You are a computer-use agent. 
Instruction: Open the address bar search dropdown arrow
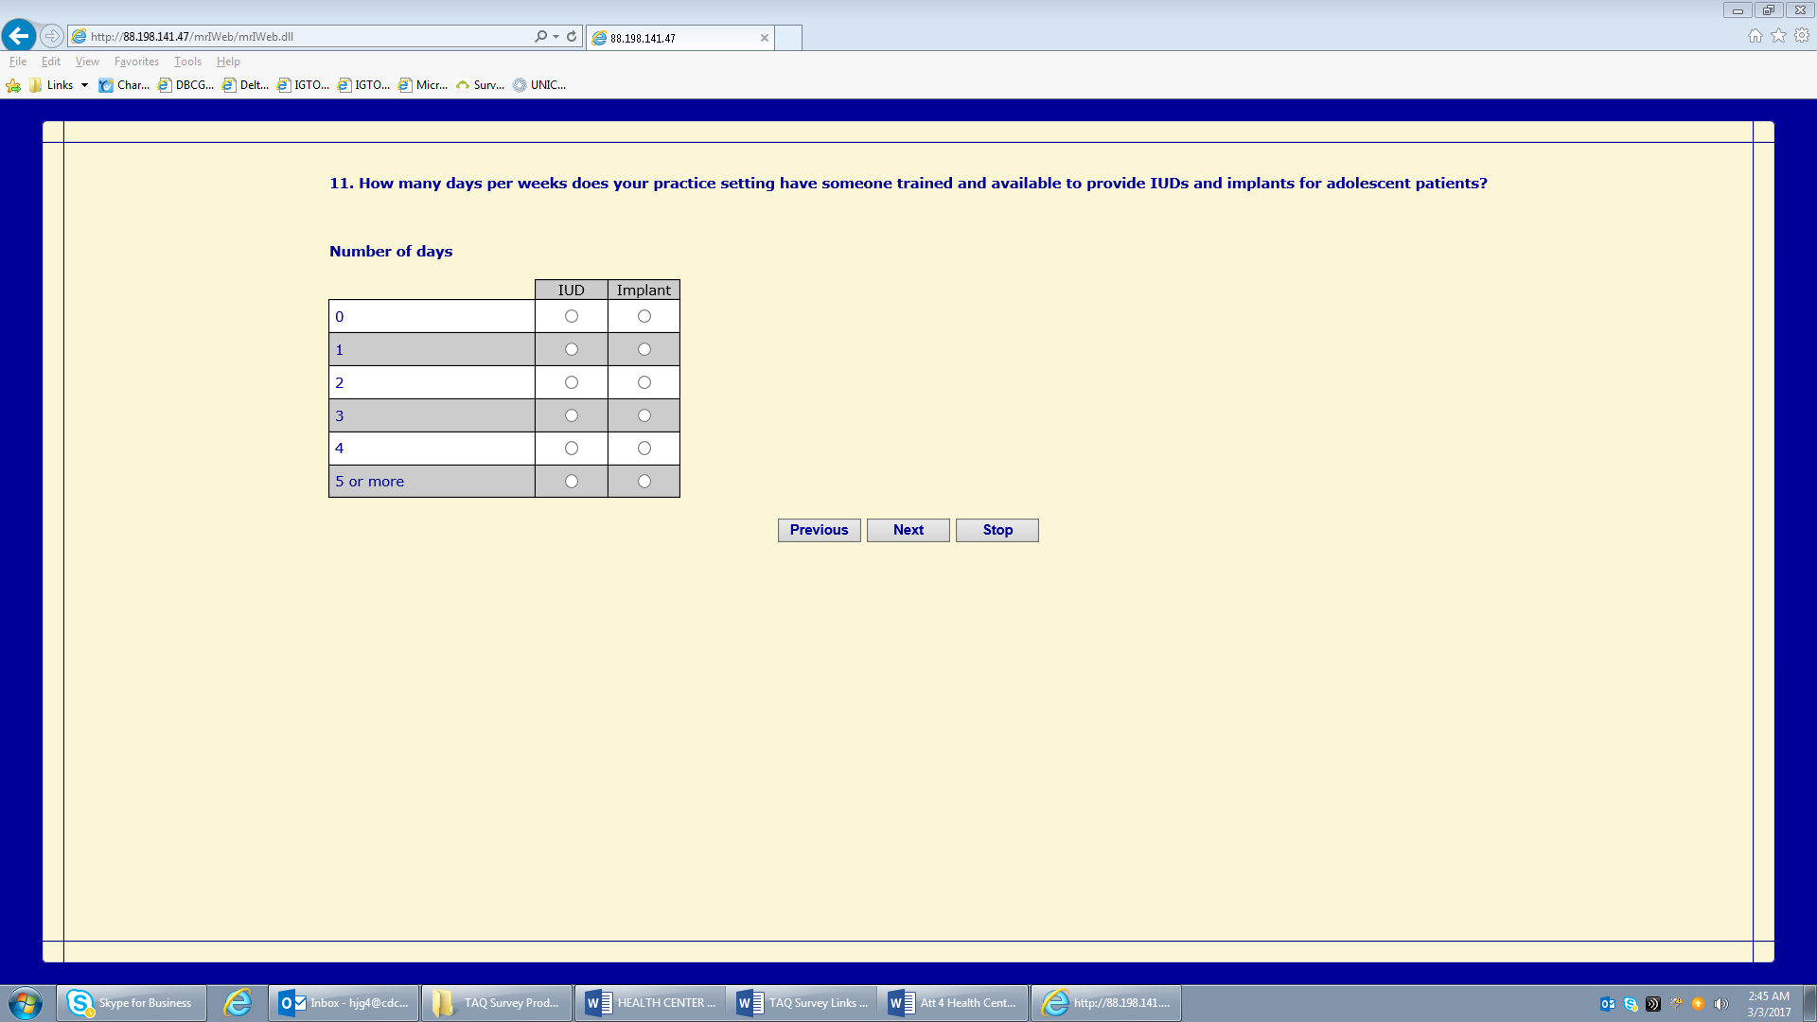click(556, 37)
